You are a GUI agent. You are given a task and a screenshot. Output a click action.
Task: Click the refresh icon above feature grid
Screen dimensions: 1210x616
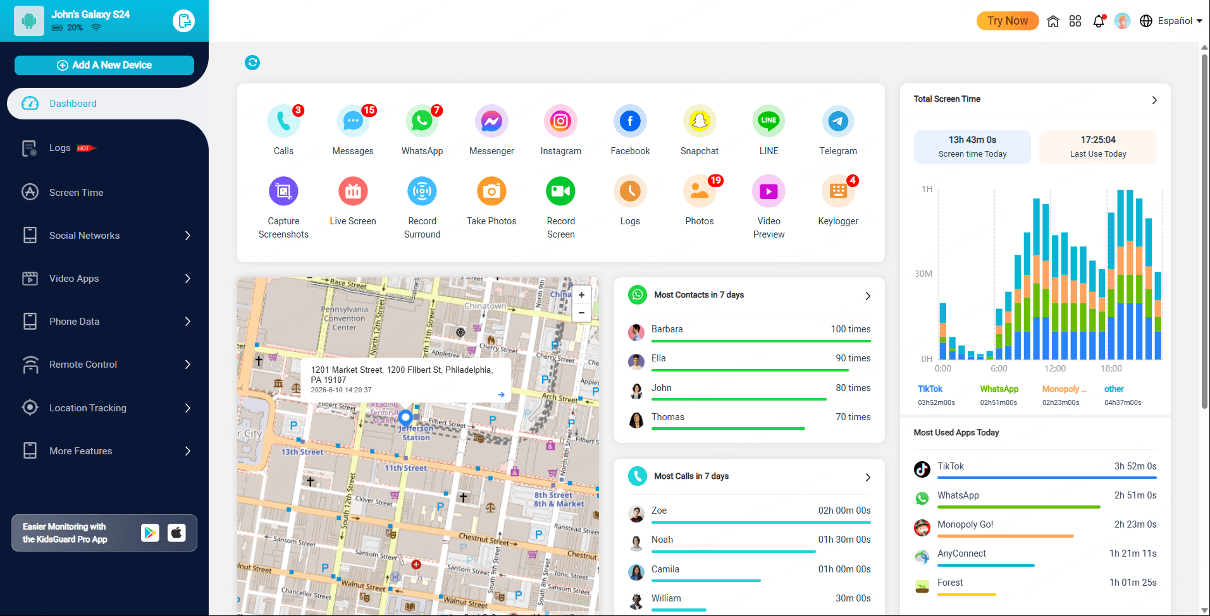pyautogui.click(x=252, y=63)
